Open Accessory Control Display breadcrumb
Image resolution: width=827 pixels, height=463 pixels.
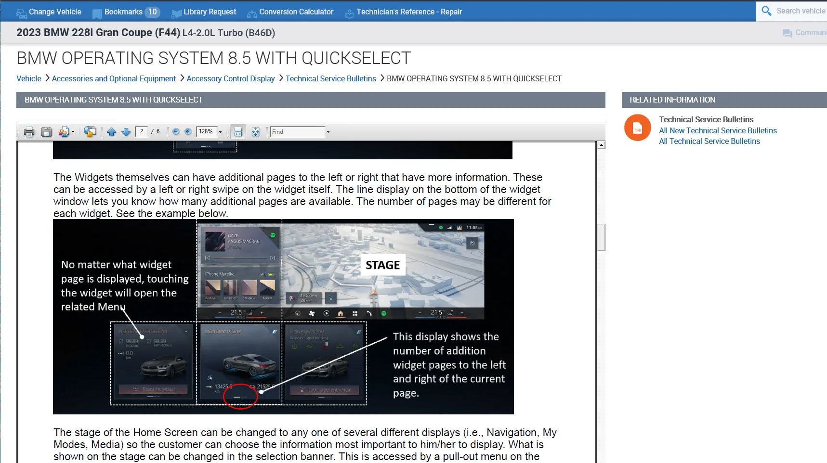coord(231,78)
